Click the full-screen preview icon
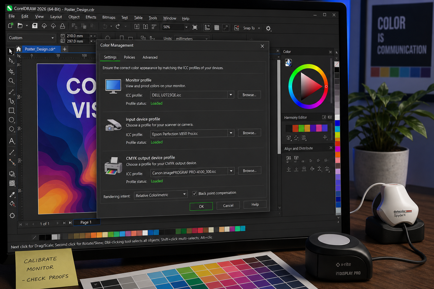 point(195,27)
